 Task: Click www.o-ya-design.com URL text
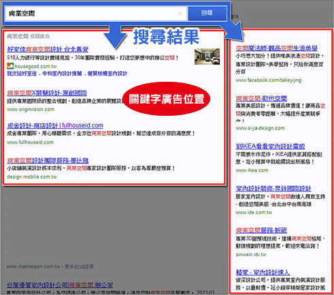tap(260, 128)
